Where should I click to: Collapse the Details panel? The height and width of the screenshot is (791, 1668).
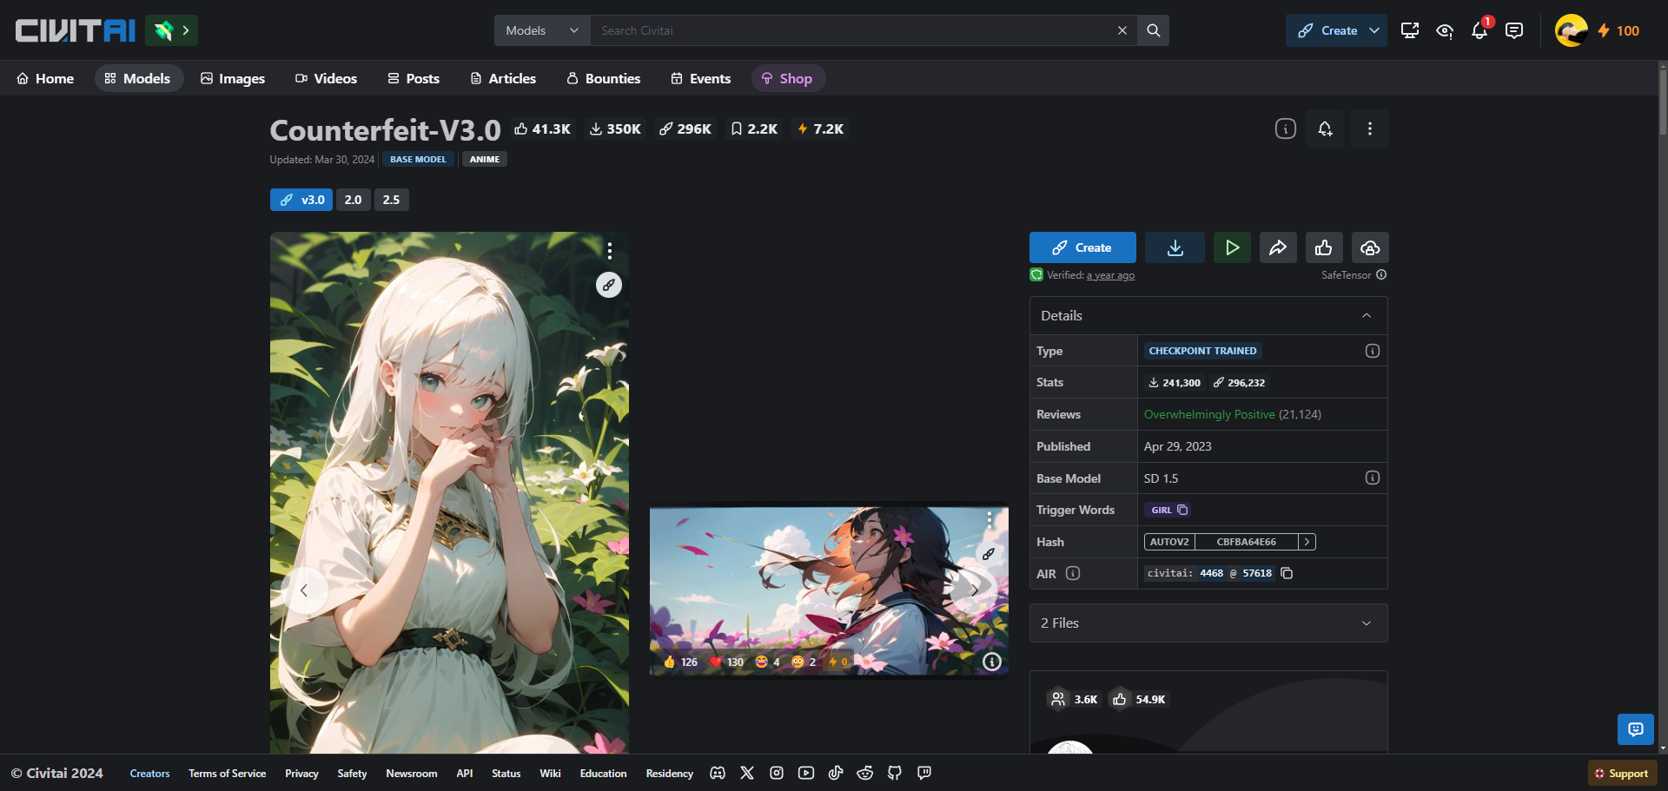pyautogui.click(x=1367, y=315)
